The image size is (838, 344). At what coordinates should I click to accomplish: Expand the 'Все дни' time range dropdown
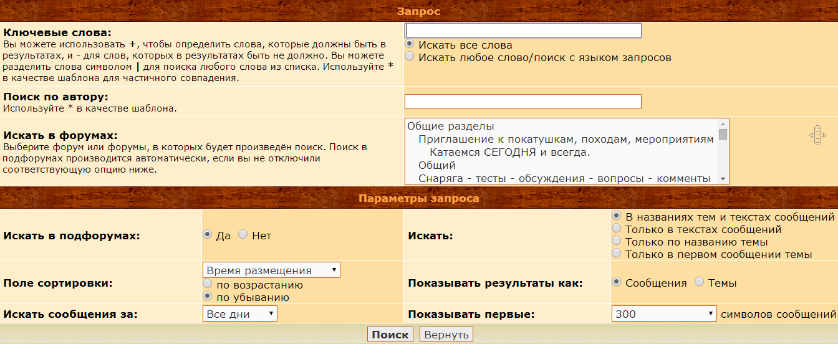tap(240, 314)
